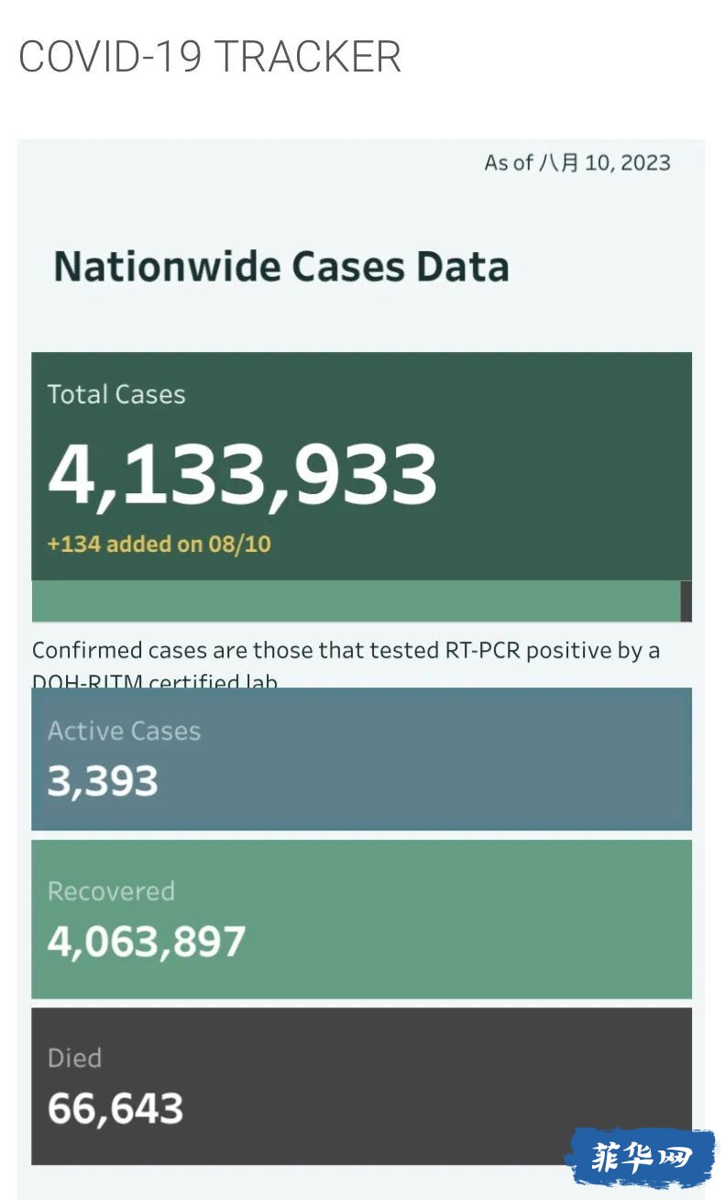This screenshot has height=1200, width=725.
Task: Tap the 4,133,933 total cases figure
Action: tap(242, 474)
